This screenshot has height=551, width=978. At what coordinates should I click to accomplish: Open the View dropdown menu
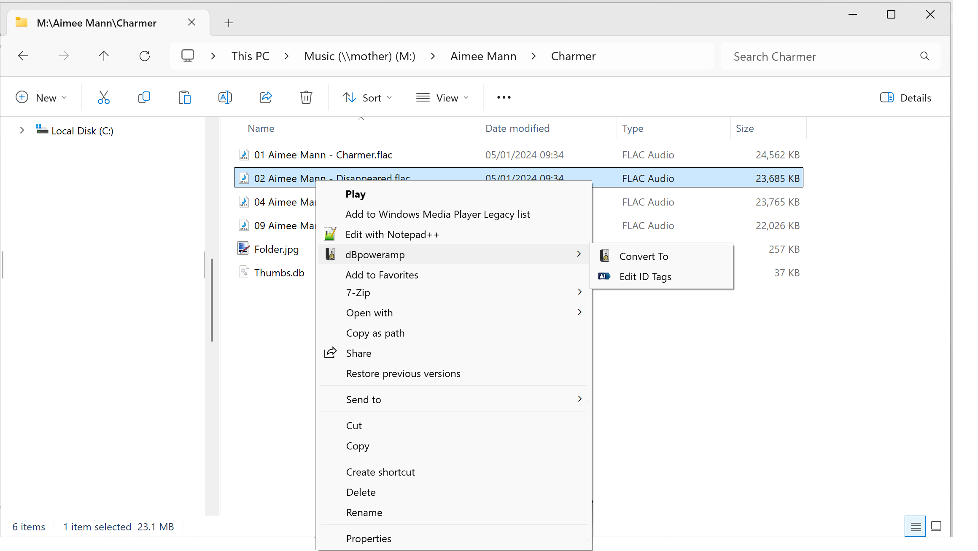442,98
